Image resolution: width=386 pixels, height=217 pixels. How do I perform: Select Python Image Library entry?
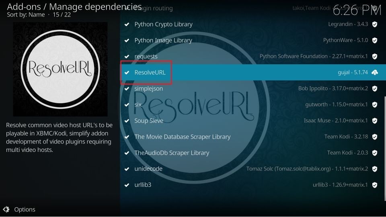tap(253, 40)
